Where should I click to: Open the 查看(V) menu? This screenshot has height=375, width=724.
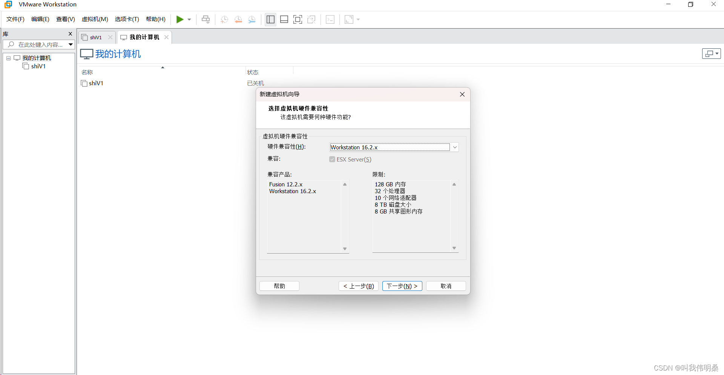(x=65, y=19)
